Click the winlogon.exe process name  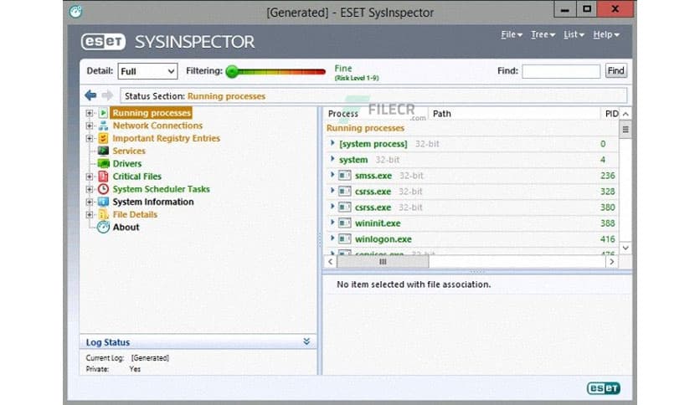coord(383,239)
